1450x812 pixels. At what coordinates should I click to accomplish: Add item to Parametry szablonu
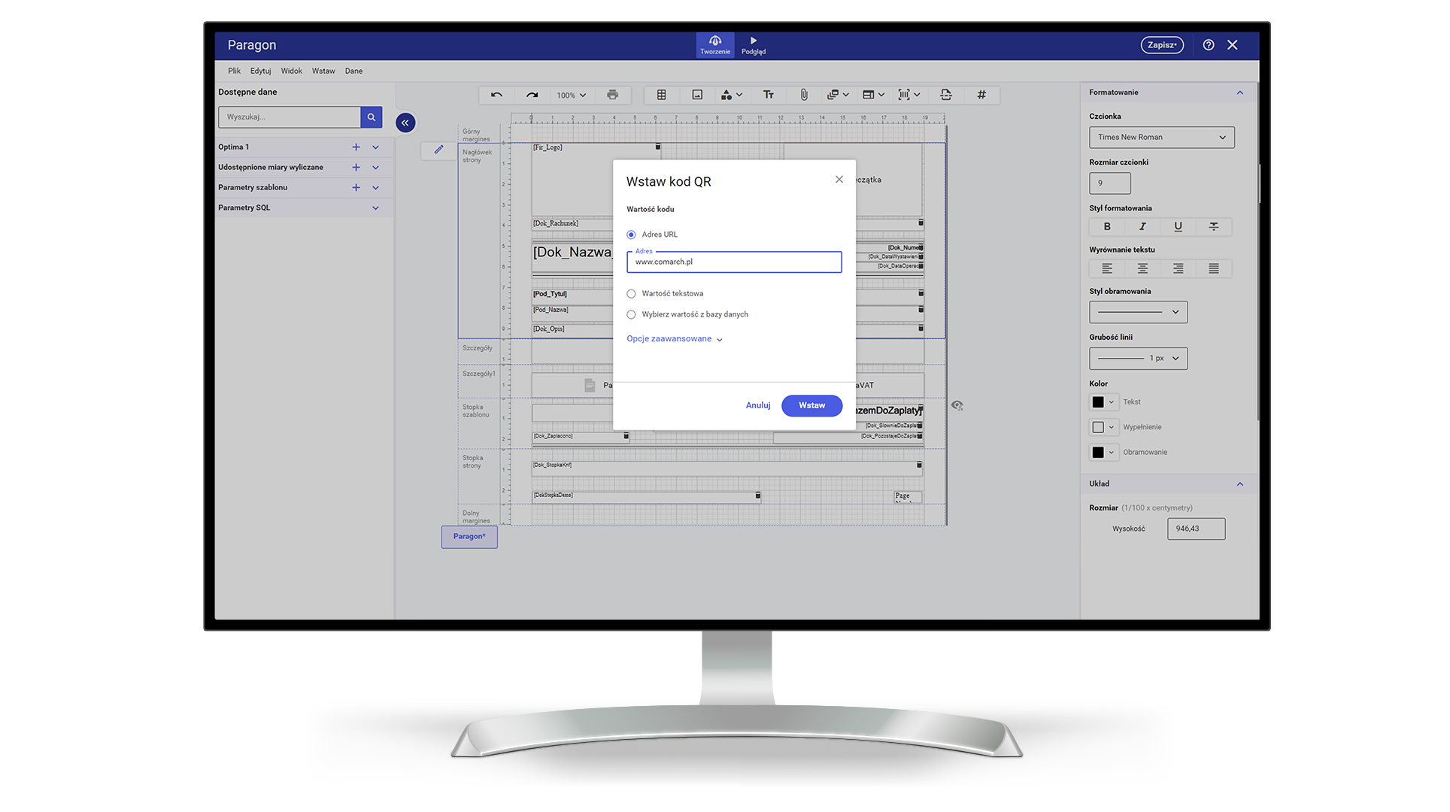356,188
